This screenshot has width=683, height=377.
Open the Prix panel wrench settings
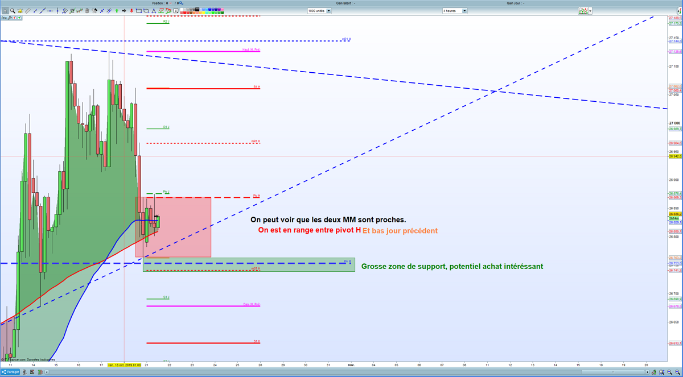[10, 18]
